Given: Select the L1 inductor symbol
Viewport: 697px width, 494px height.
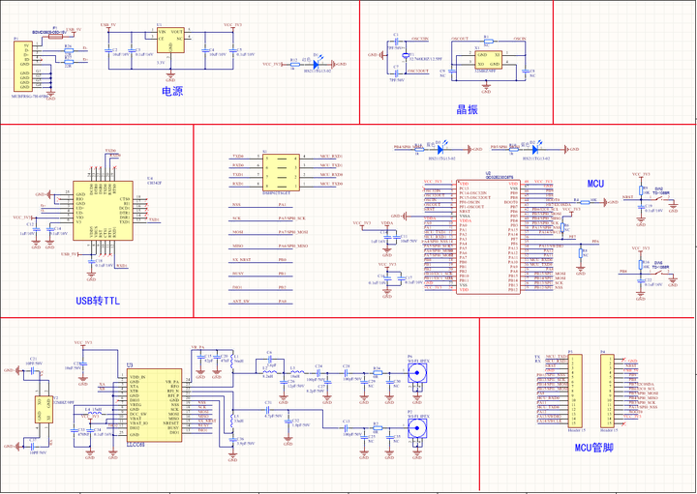Looking at the screenshot, I should [232, 363].
